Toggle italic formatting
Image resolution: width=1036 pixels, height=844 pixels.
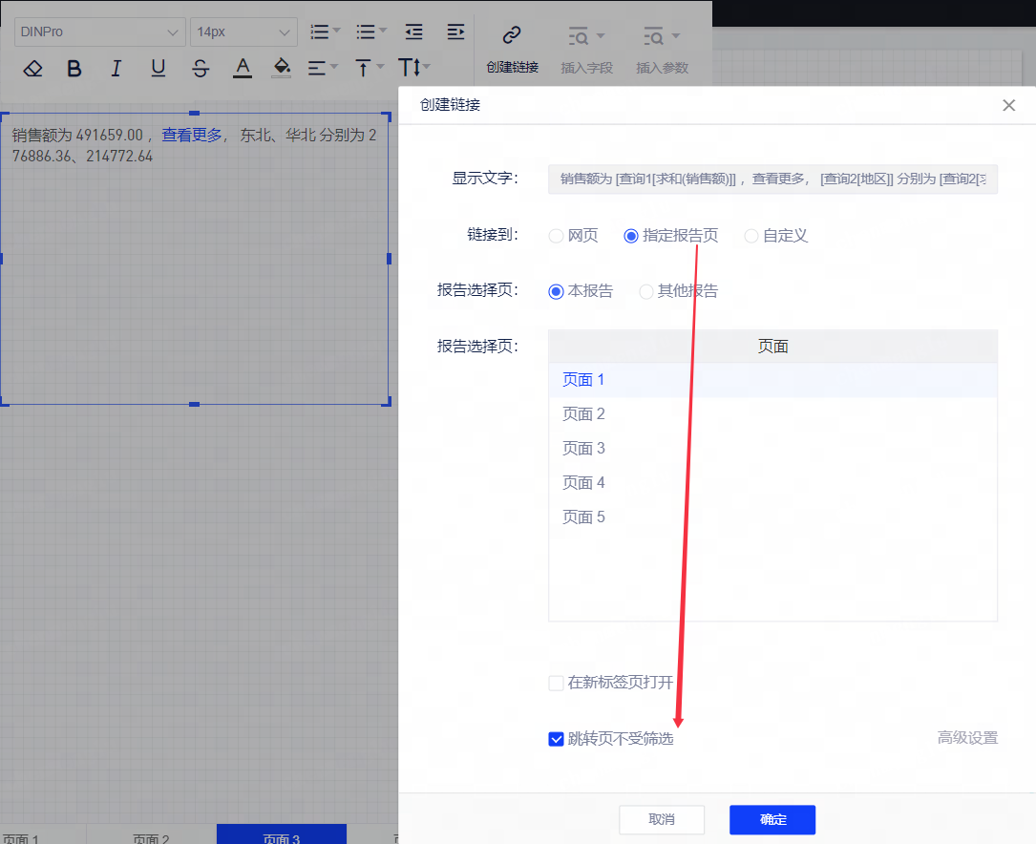116,68
